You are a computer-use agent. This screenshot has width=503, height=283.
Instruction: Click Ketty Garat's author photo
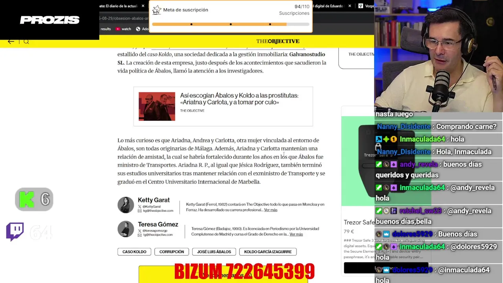[x=126, y=205]
